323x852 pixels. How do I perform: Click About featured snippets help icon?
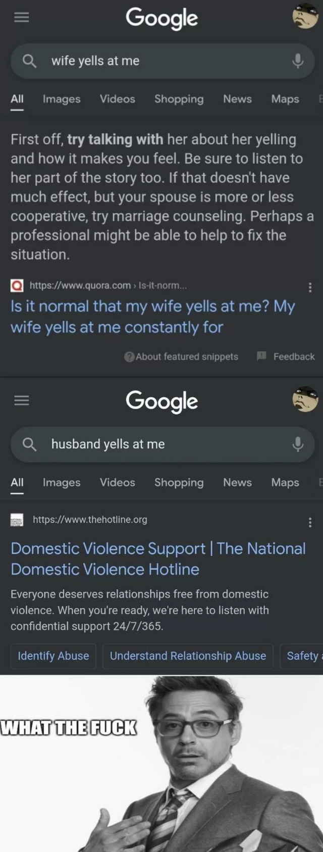129,357
